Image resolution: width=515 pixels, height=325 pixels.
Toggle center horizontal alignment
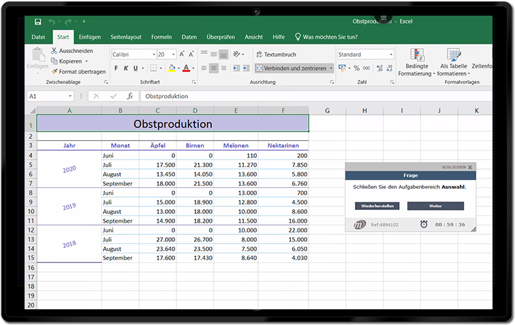click(214, 68)
